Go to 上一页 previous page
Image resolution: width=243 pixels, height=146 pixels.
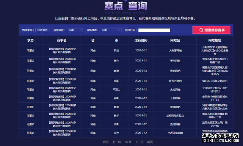(116, 142)
